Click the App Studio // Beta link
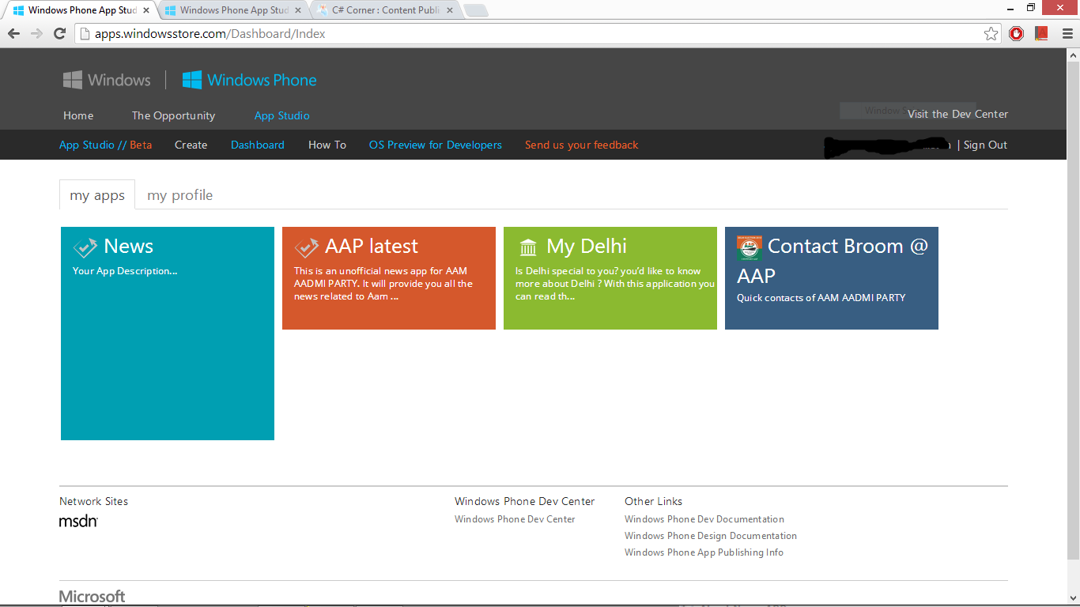Screen dimensions: 1080x607 (105, 145)
